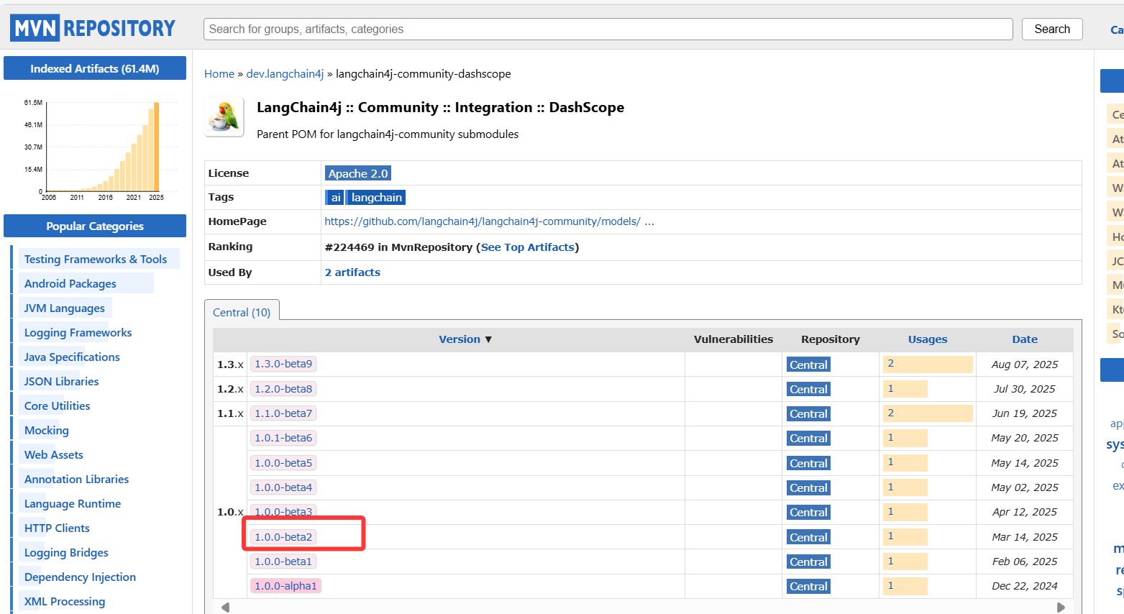Viewport: 1124px width, 614px height.
Task: Open Dependency Injection category
Action: click(x=80, y=577)
